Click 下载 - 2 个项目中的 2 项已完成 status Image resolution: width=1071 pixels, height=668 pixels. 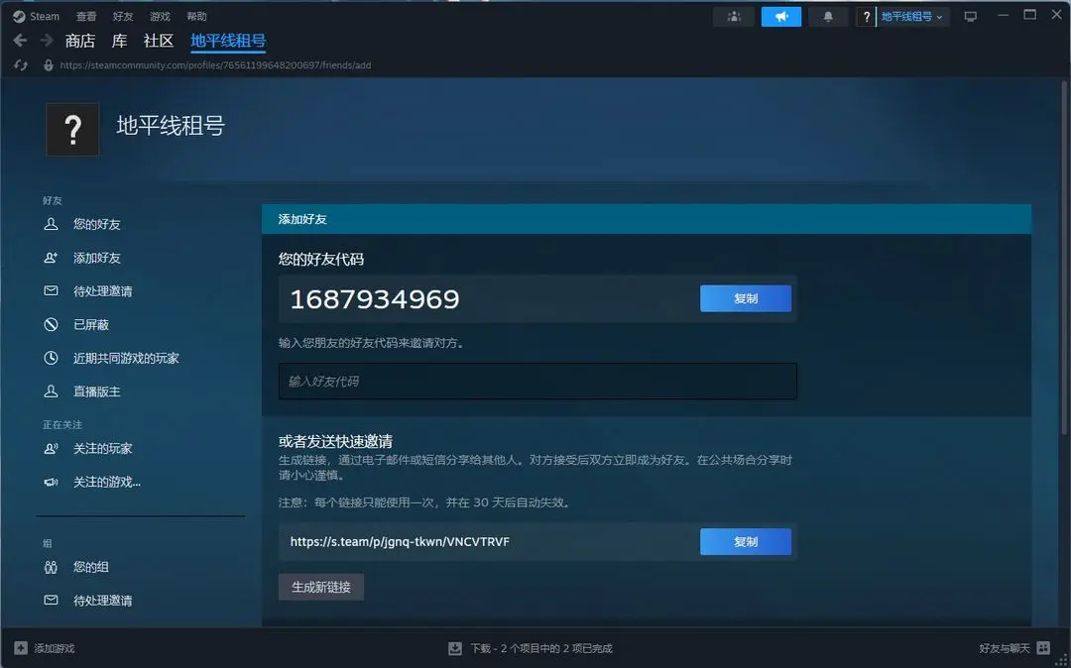541,648
